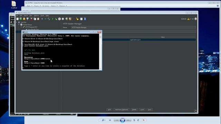
Task: Copy the selected element with toolbar icon
Action: tap(35, 19)
